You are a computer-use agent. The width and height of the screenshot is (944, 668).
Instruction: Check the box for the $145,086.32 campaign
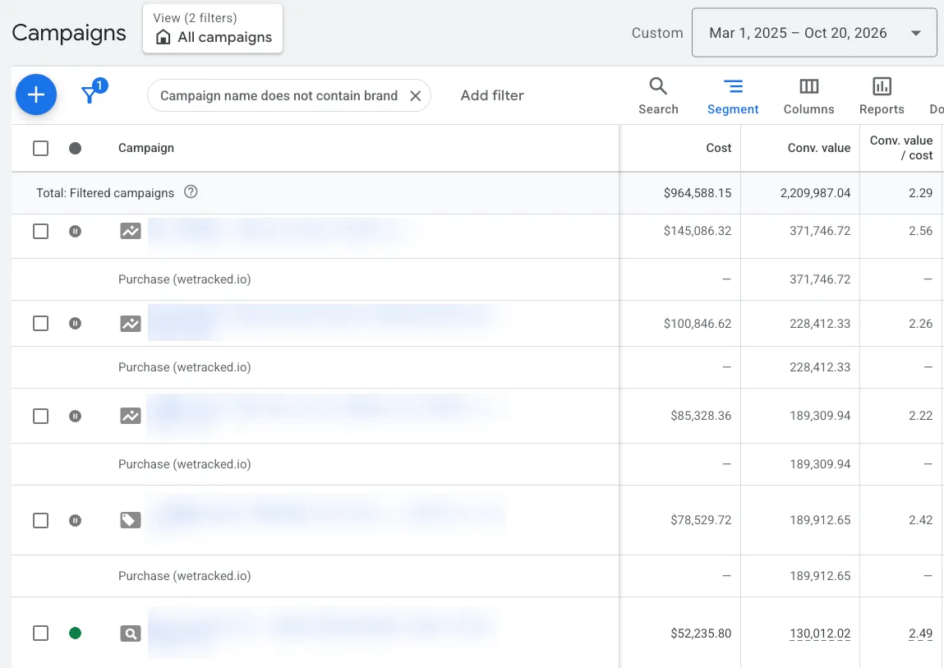tap(40, 232)
